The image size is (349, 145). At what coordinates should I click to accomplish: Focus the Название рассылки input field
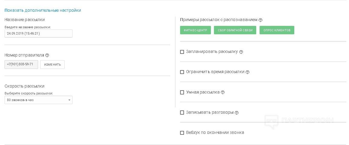pos(38,33)
